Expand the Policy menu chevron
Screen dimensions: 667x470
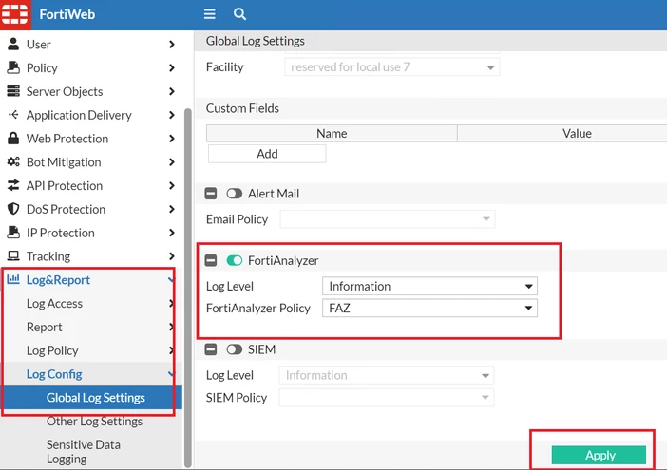[x=171, y=67]
